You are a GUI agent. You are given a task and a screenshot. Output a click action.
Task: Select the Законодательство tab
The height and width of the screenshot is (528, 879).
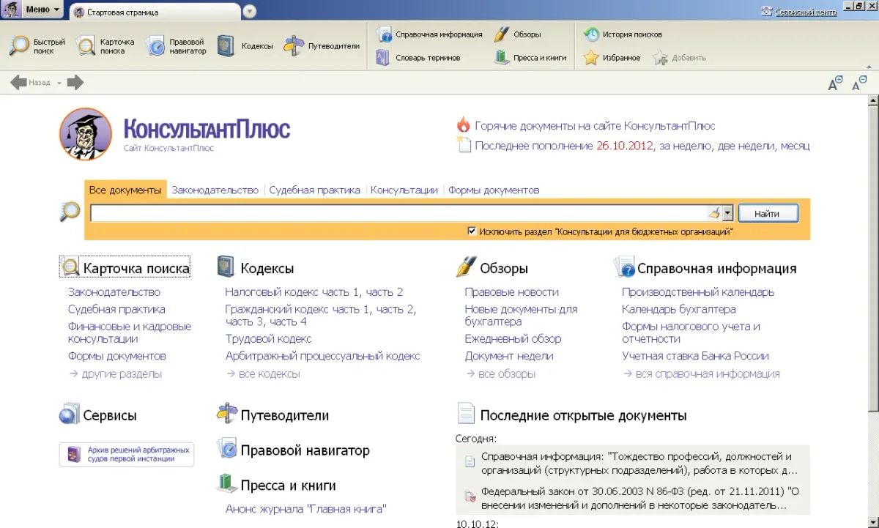[x=215, y=189]
